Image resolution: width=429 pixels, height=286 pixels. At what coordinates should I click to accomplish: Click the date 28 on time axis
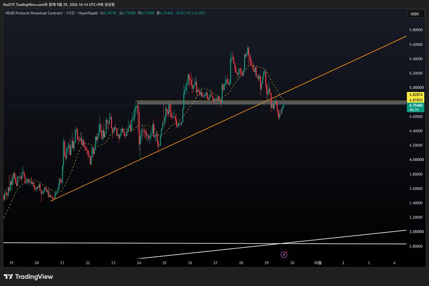click(241, 263)
